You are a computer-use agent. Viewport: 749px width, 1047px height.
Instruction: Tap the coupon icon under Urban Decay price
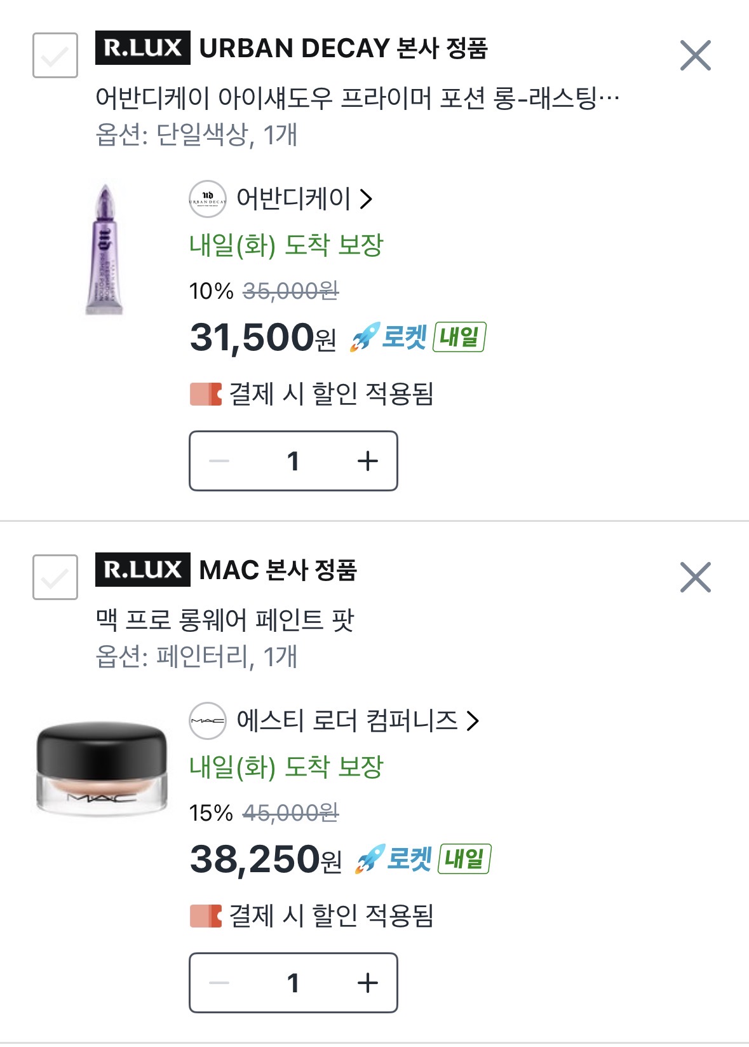pyautogui.click(x=206, y=394)
